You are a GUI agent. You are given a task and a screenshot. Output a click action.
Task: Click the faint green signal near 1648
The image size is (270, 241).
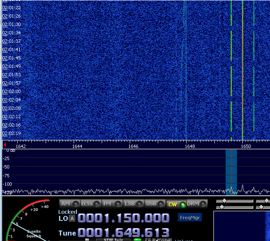186,70
